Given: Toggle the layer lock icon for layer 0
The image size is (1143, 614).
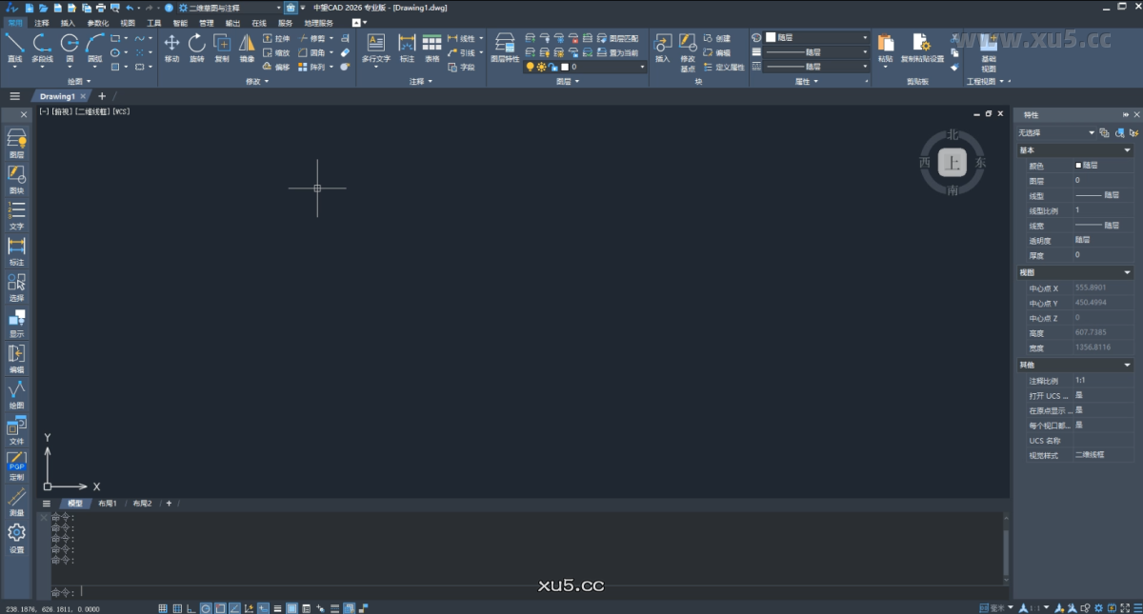Looking at the screenshot, I should point(553,68).
